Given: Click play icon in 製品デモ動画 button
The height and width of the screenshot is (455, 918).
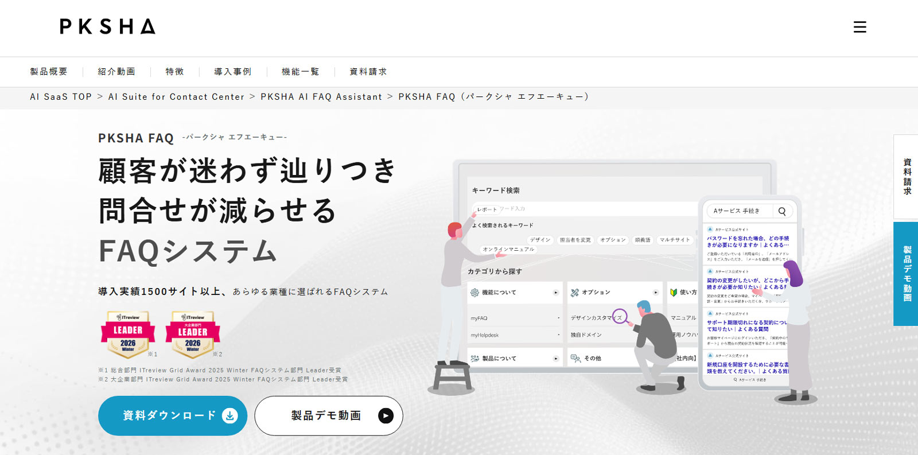Looking at the screenshot, I should [386, 415].
